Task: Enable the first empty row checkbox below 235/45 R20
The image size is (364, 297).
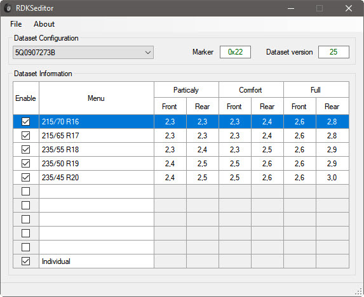Action: (25, 191)
